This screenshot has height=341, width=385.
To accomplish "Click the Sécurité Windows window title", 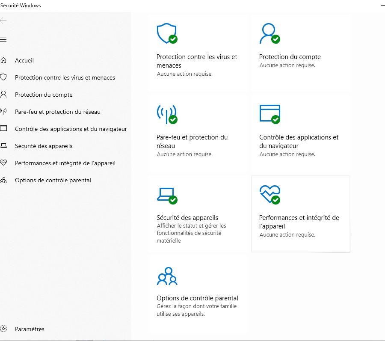I will [x=21, y=6].
